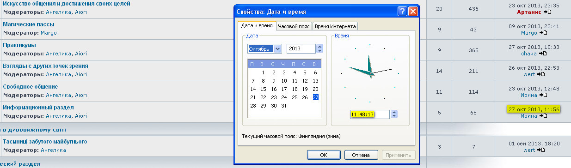
Task: Switch to Часовой пояс tab
Action: (x=294, y=26)
